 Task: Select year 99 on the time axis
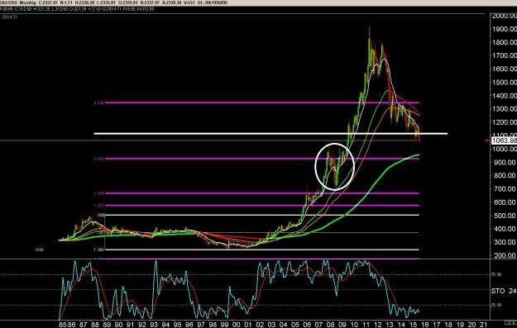(x=224, y=325)
